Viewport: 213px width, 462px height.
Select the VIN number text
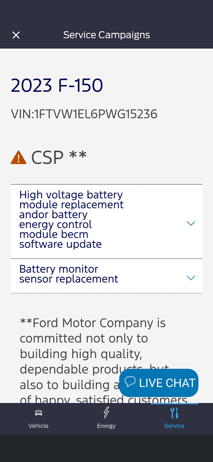(x=84, y=114)
